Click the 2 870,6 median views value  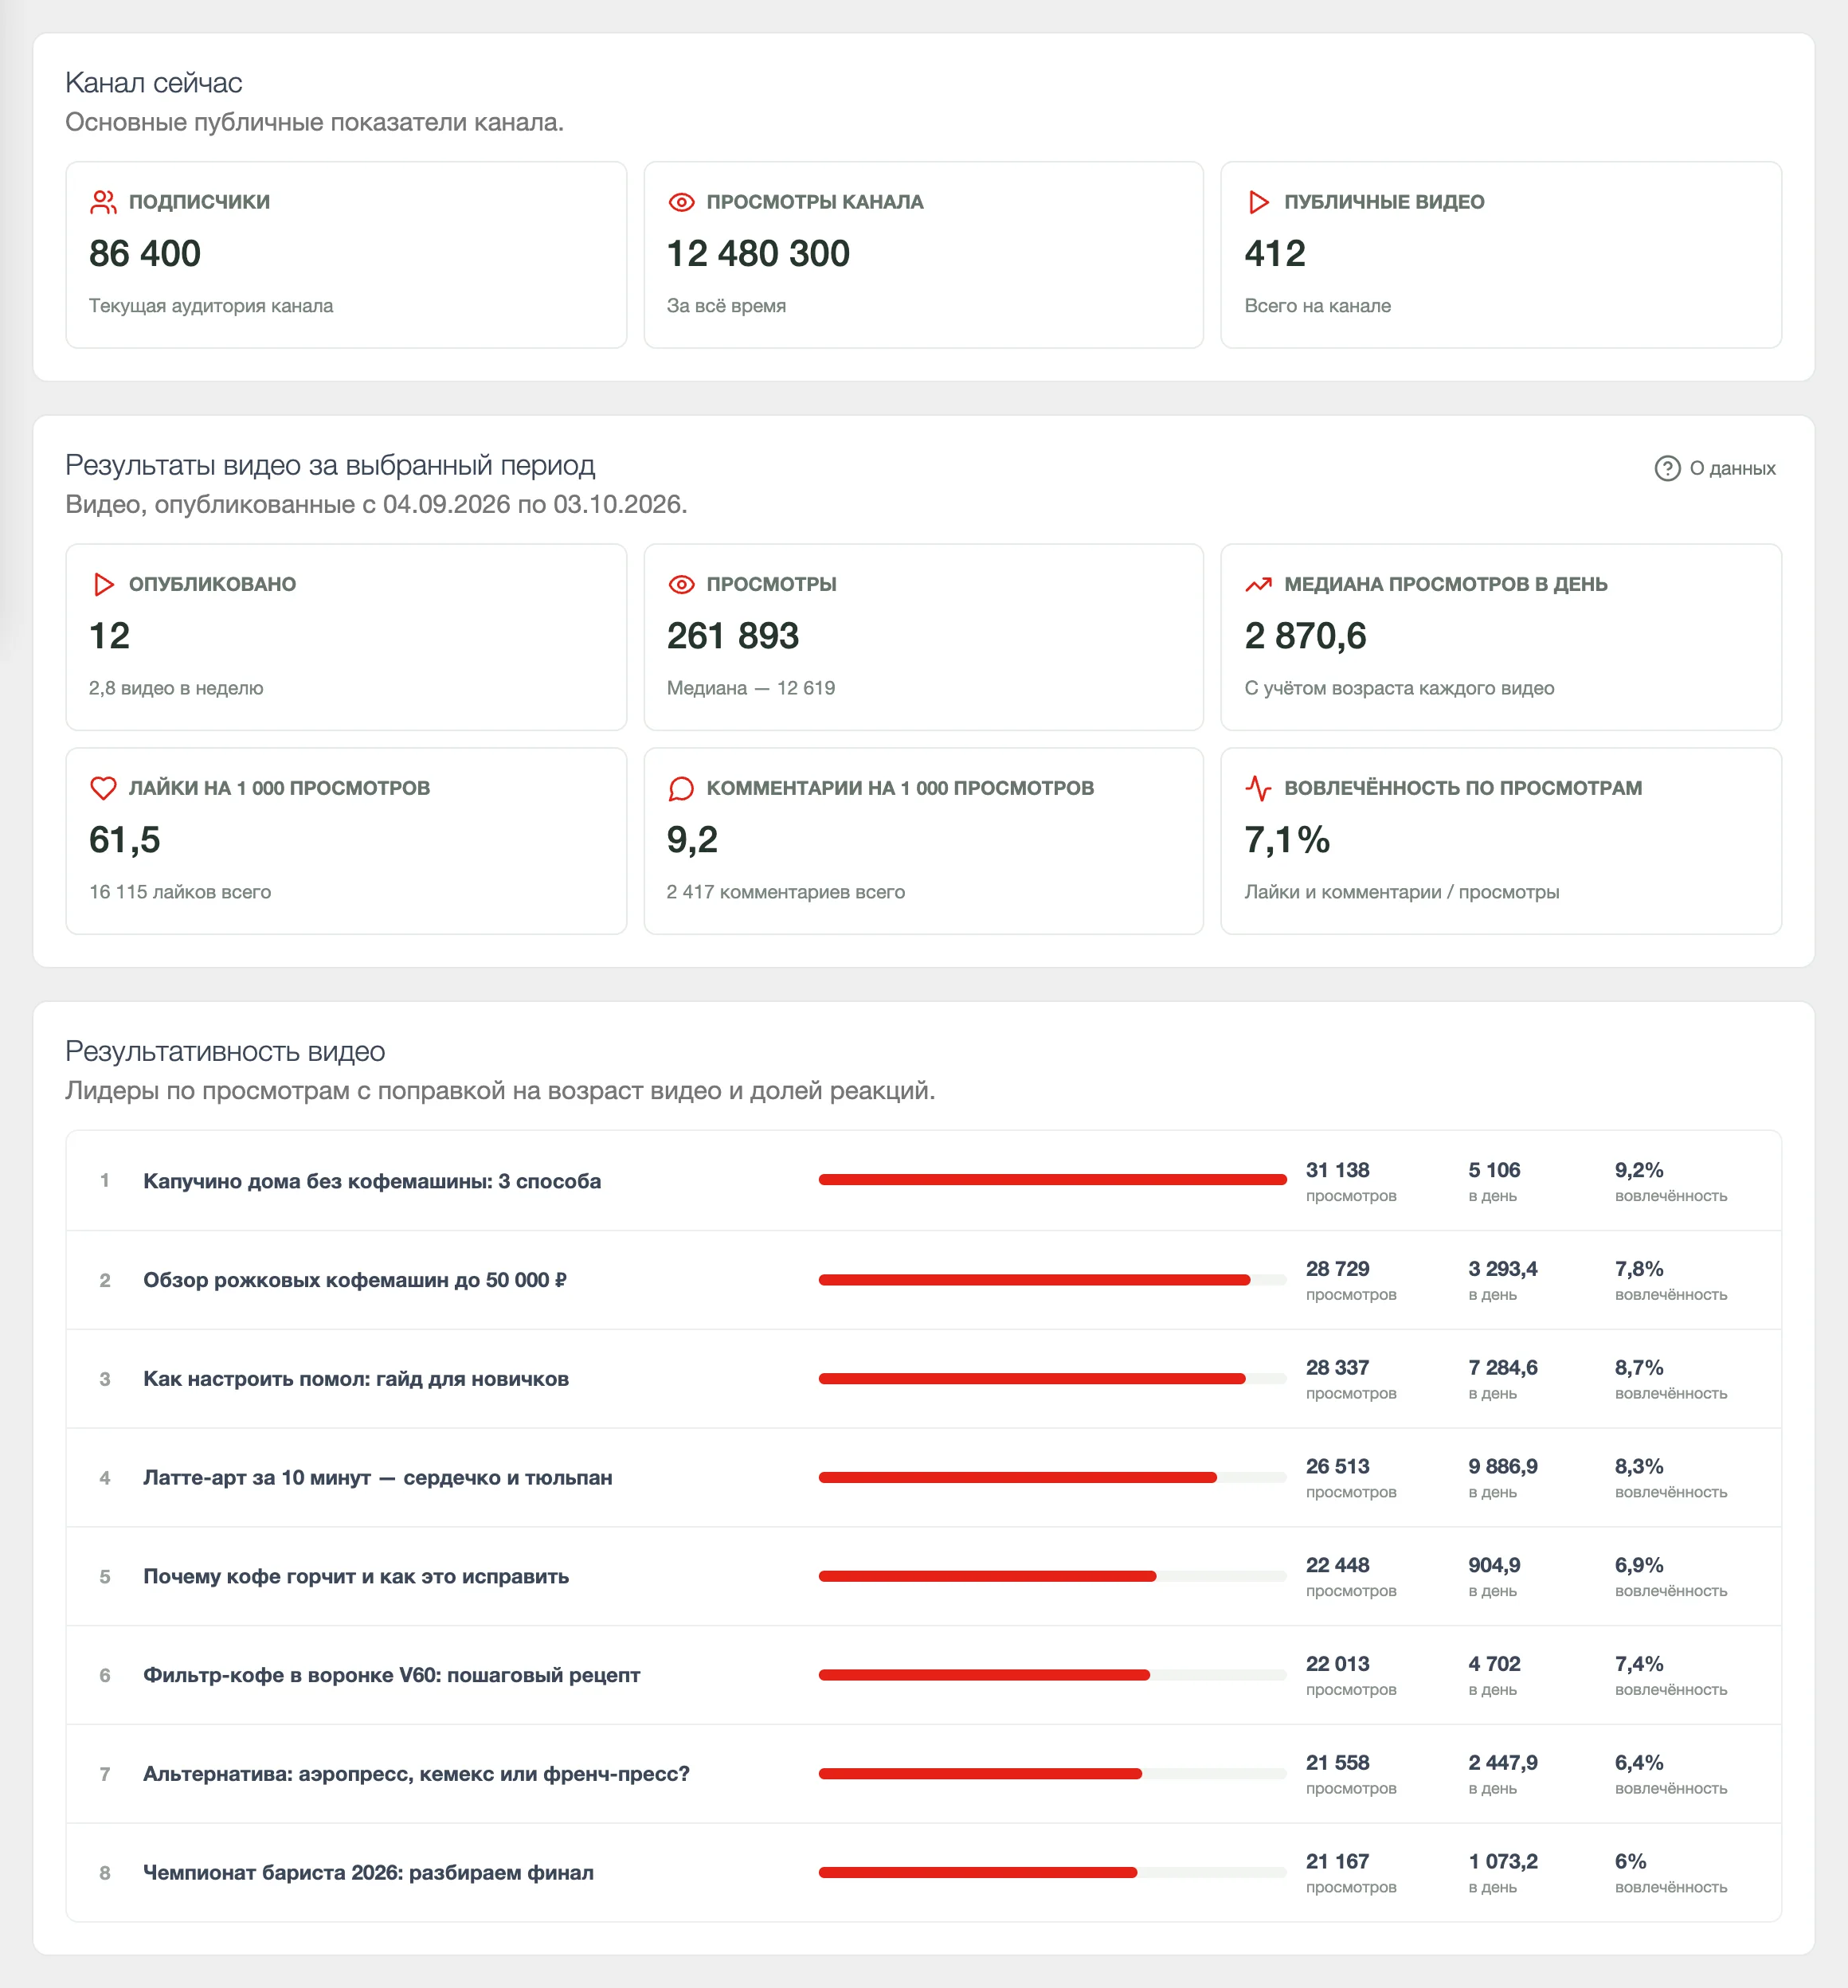pyautogui.click(x=1305, y=636)
